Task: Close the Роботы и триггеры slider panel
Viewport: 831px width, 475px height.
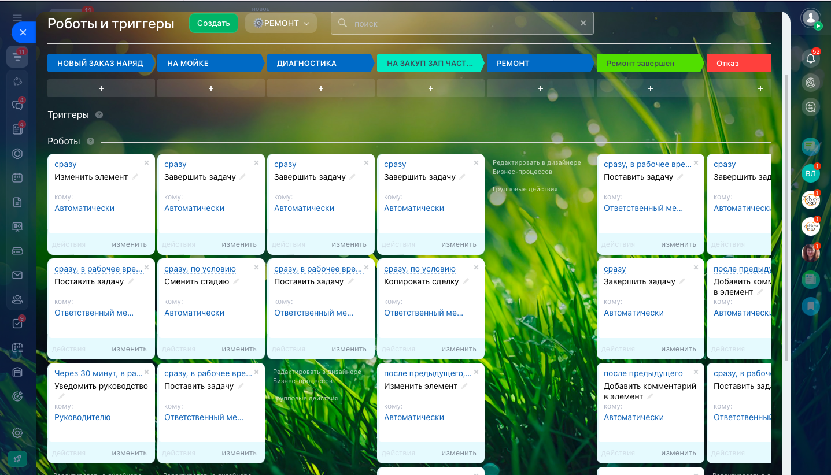Action: click(23, 32)
